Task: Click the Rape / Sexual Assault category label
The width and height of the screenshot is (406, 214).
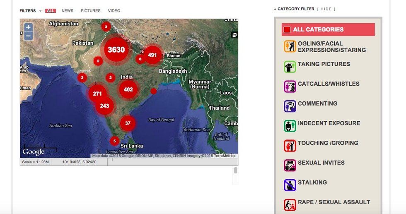Action: 333,202
